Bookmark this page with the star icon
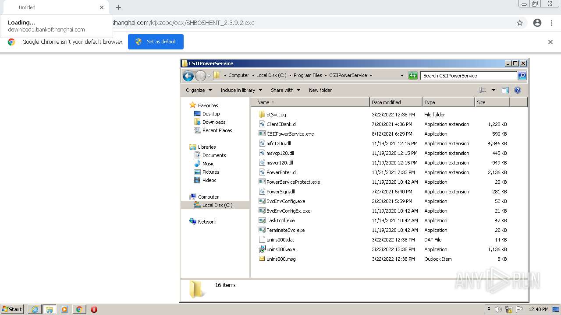561x315 pixels. (x=520, y=23)
